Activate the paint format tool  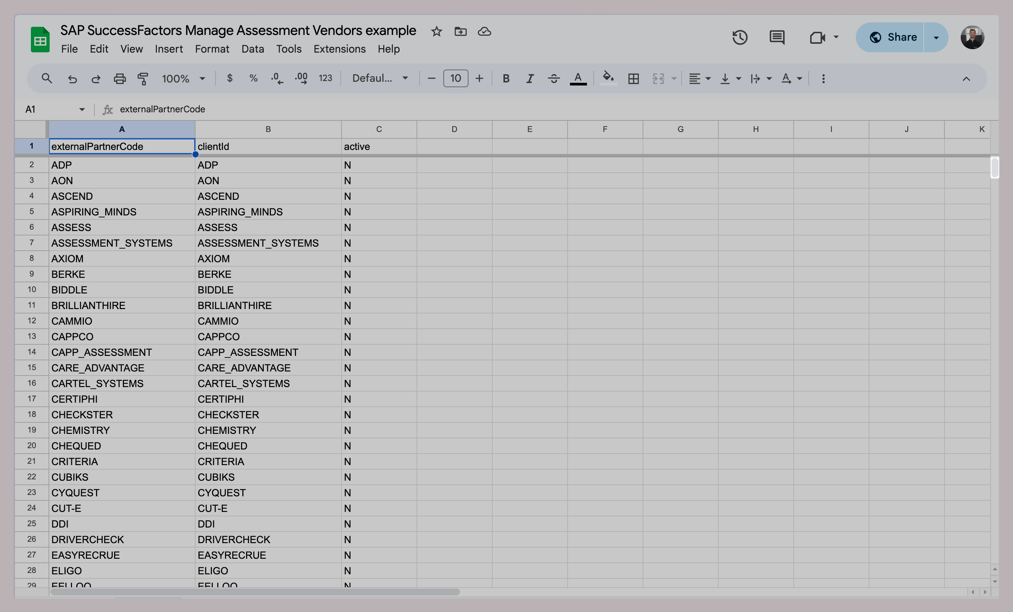143,78
